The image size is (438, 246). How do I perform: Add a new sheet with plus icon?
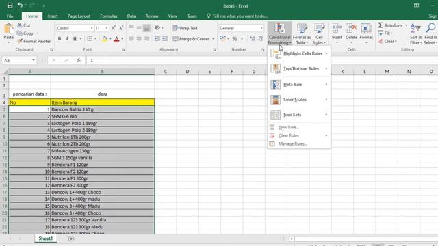point(71,238)
